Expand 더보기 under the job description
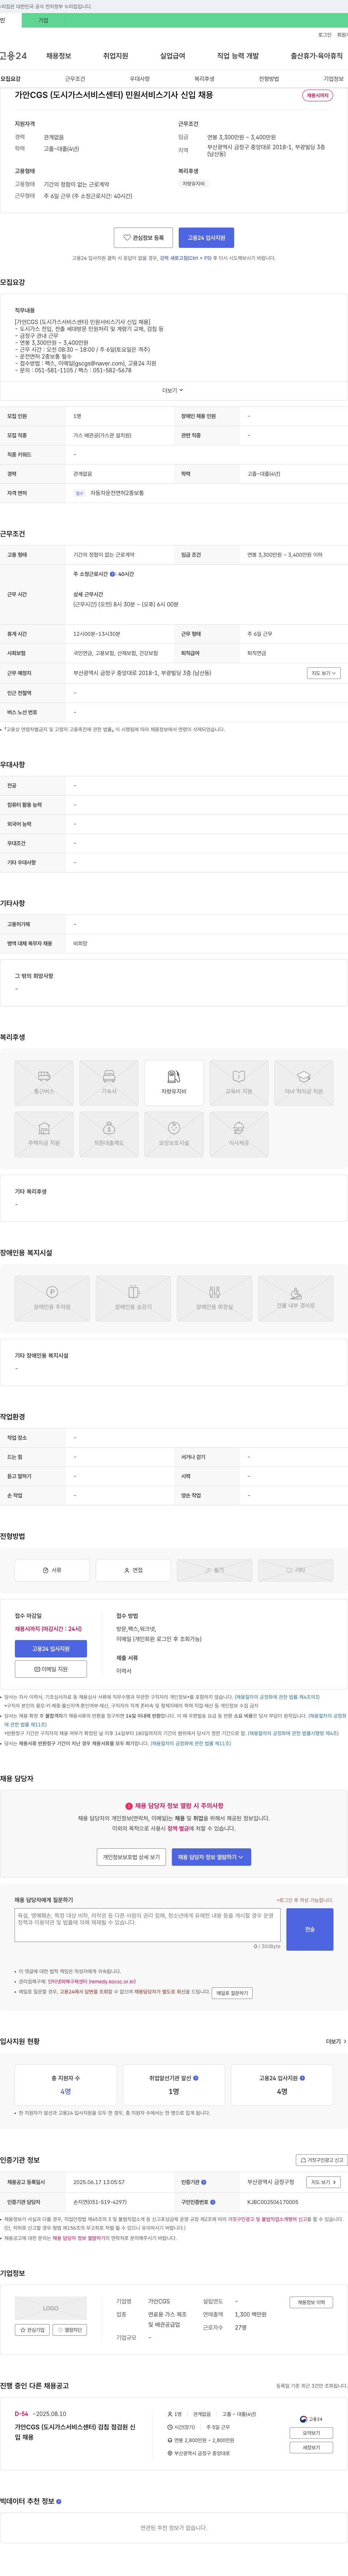Screen dimensions: 348x2576 [x=173, y=390]
